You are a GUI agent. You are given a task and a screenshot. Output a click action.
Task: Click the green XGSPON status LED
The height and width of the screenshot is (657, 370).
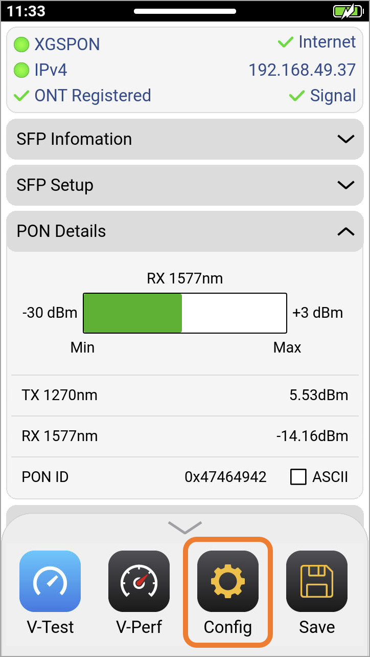coord(21,45)
